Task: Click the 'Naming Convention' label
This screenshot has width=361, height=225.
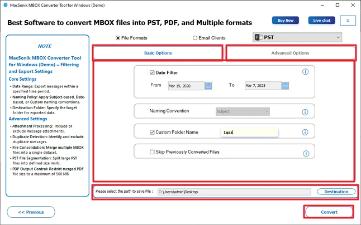Action: coord(169,111)
